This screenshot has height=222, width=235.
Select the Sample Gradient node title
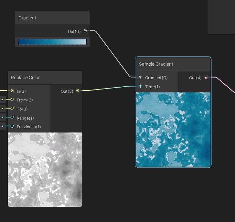(x=156, y=64)
